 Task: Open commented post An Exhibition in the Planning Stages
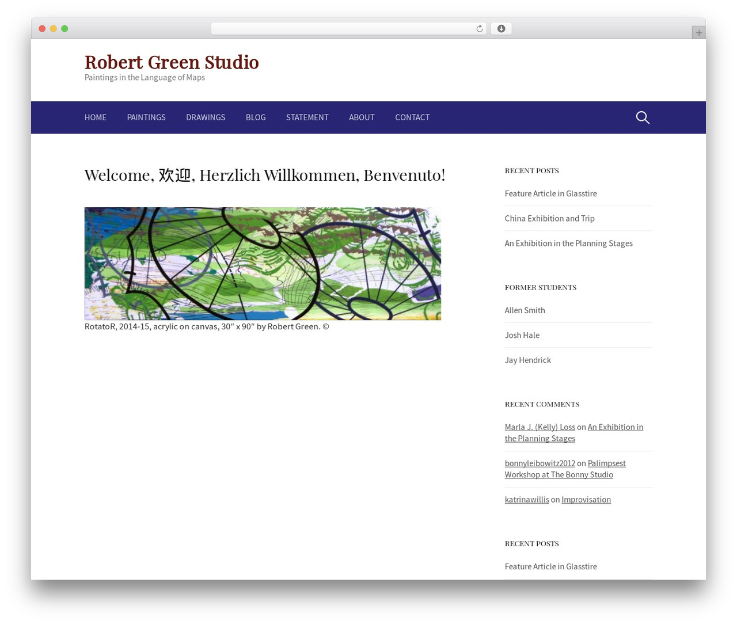(573, 433)
